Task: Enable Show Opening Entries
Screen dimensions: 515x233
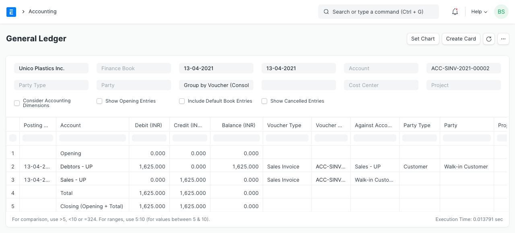Action: click(99, 101)
